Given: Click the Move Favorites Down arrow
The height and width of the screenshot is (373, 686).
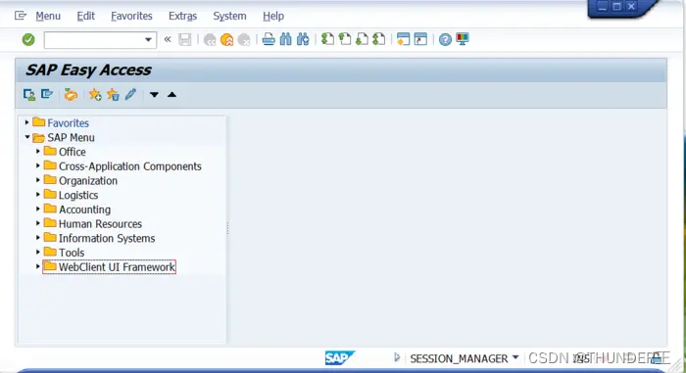Looking at the screenshot, I should pyautogui.click(x=154, y=94).
